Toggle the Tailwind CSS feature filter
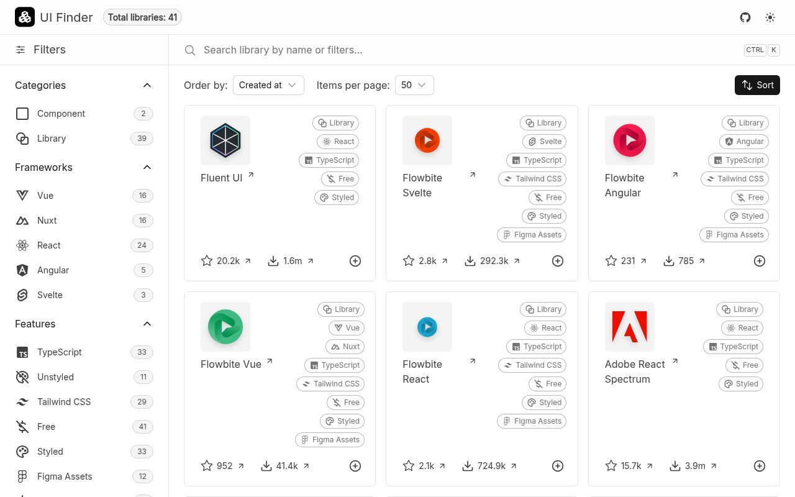795x497 pixels. point(84,402)
